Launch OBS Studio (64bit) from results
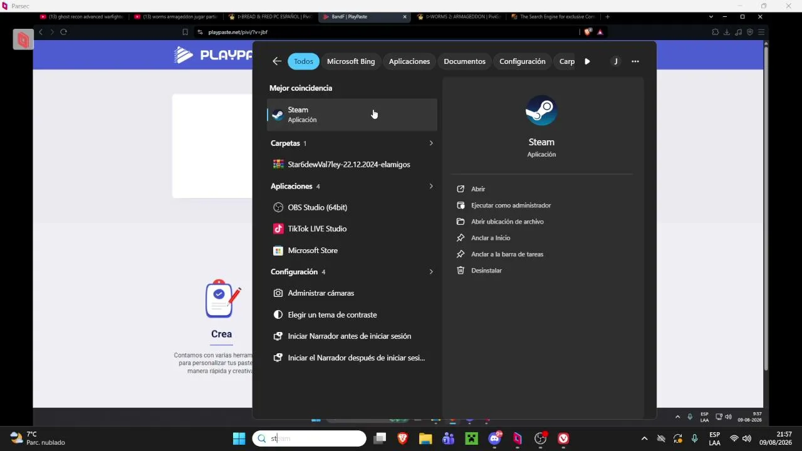 tap(352, 207)
